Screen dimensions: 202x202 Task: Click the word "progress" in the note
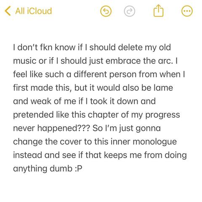click(x=162, y=115)
